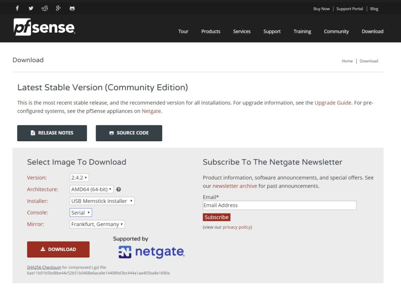Open the Tour menu item
Viewport: 401px width, 289px height.
pos(183,31)
